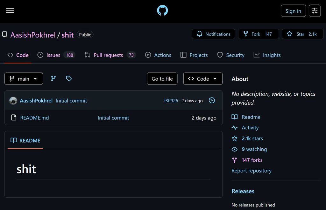Expand the main branch dropdown

pos(24,78)
